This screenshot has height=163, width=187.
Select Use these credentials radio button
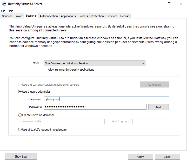click(x=20, y=92)
